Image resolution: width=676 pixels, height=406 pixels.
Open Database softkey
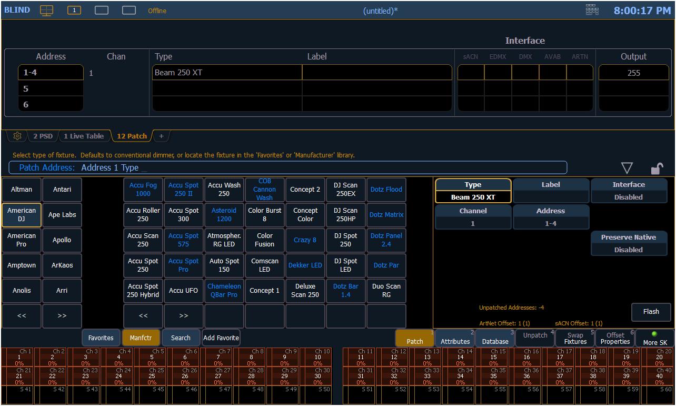495,338
